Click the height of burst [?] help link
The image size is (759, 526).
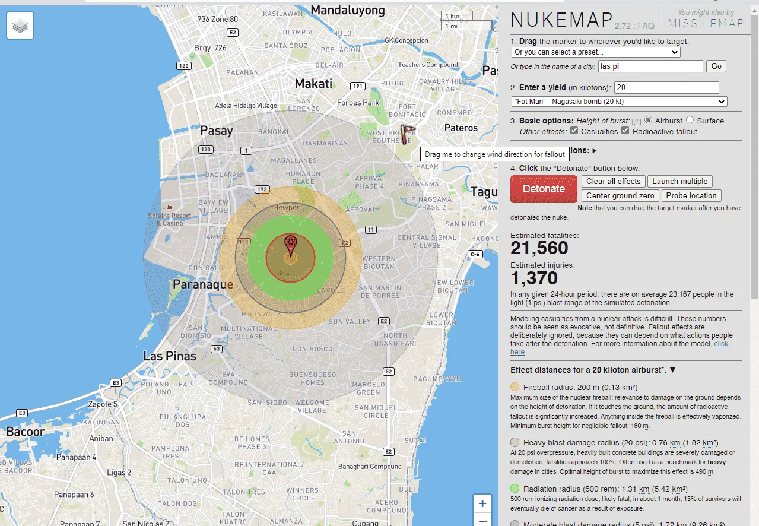(636, 121)
